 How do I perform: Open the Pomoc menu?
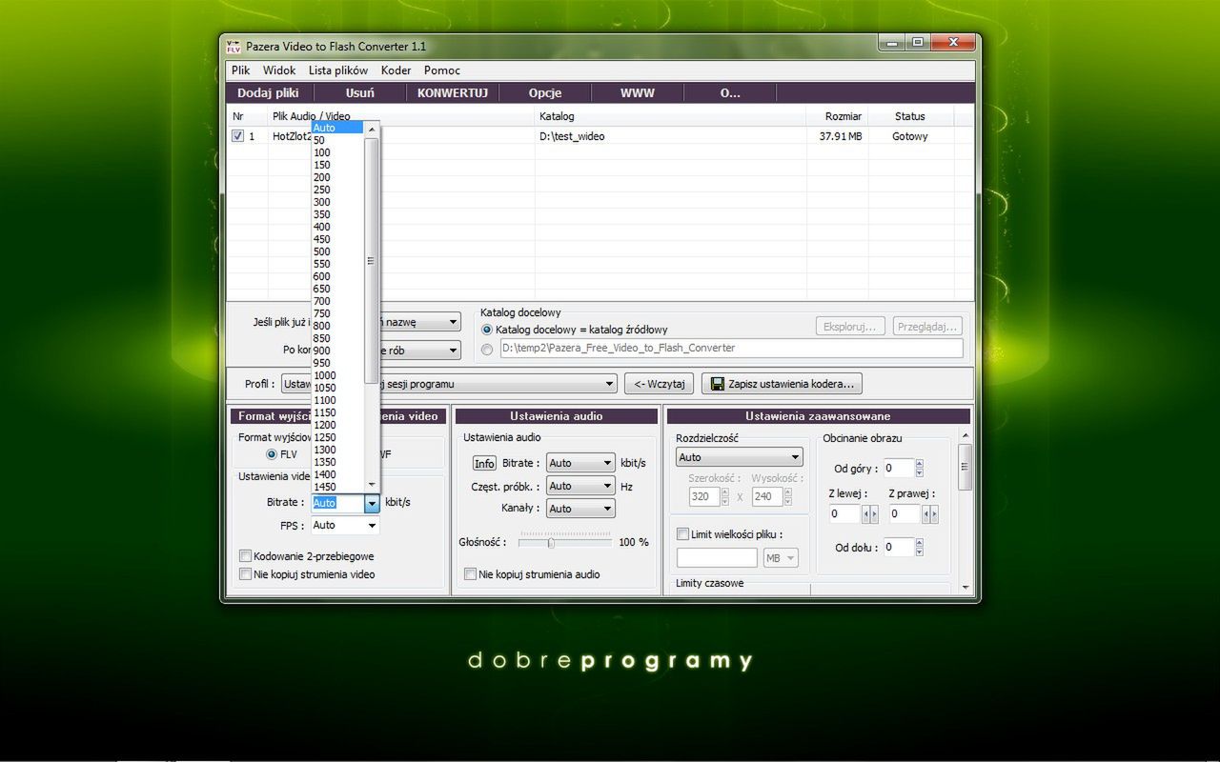442,70
